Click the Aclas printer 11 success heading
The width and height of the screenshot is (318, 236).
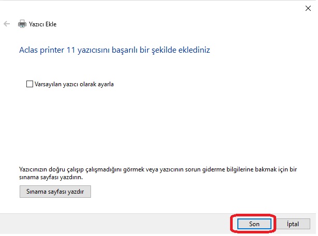click(115, 50)
